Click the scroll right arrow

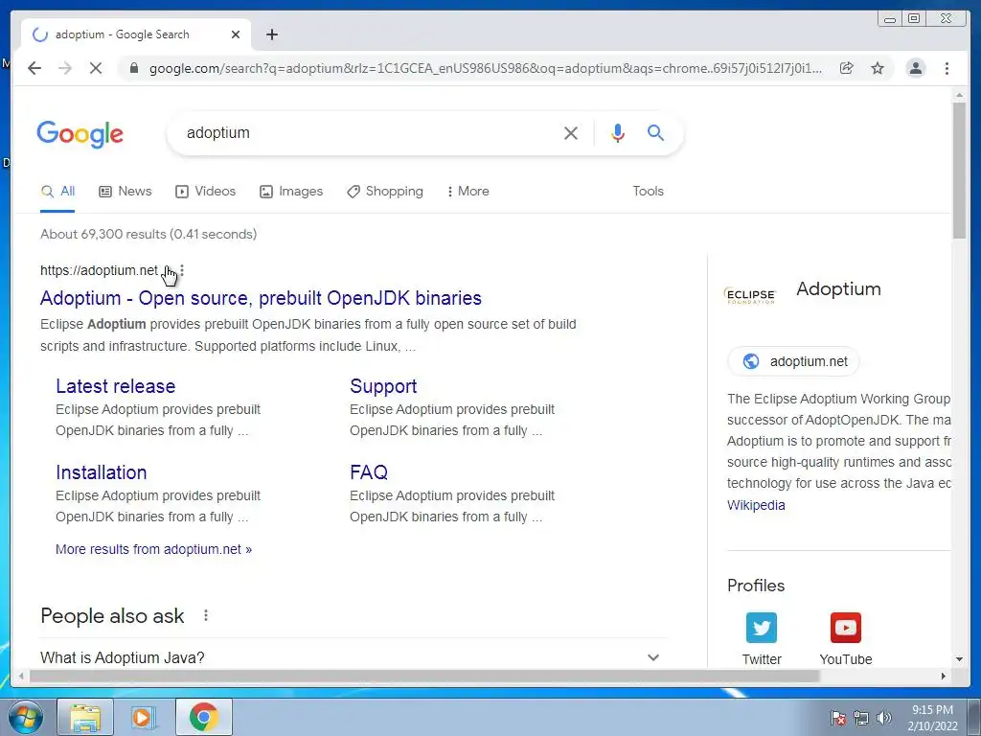[944, 676]
